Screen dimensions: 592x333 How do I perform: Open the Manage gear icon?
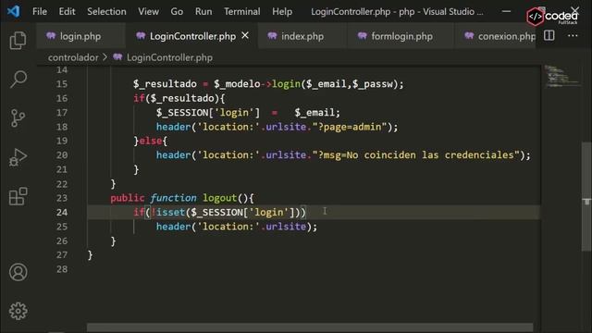18,311
